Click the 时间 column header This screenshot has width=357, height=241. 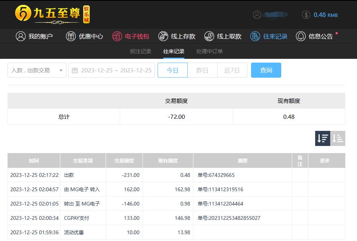point(34,161)
